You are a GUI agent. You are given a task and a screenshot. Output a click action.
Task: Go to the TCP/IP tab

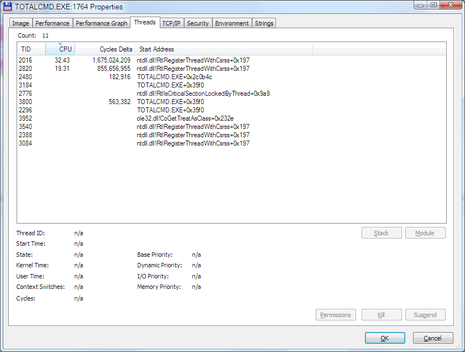click(x=171, y=23)
